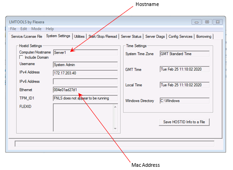Enable the Include Domain checkbox

point(21,57)
